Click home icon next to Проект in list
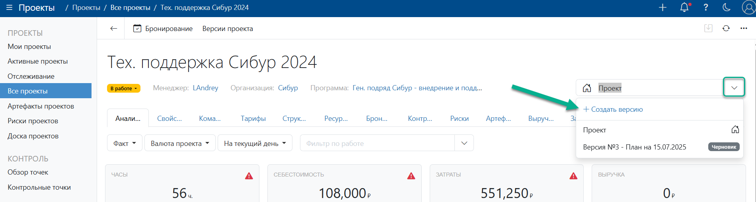Viewport: 756px width, 202px height. (x=735, y=130)
